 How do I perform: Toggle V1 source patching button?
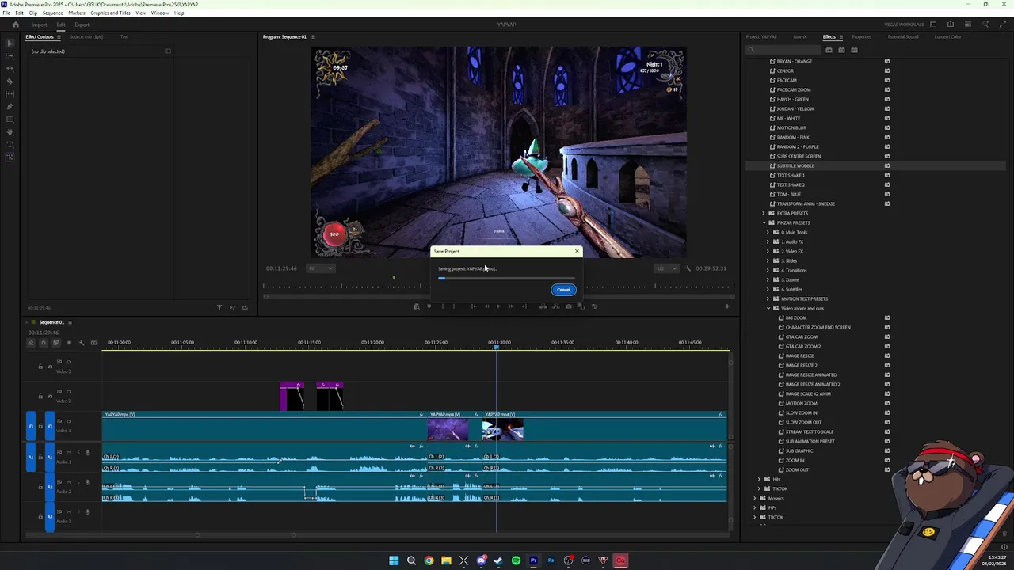point(31,427)
